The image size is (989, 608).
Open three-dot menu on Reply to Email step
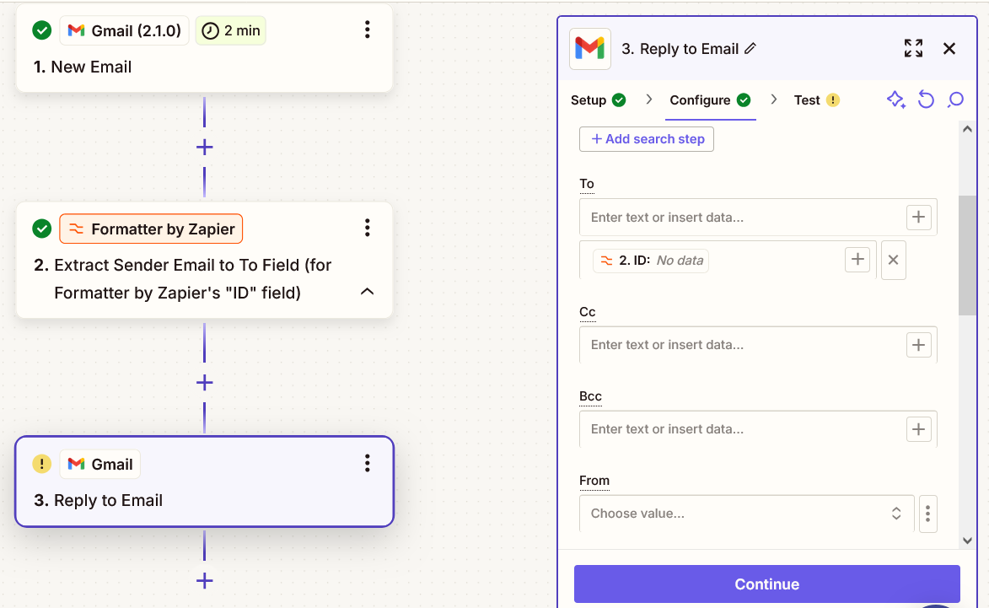tap(367, 464)
